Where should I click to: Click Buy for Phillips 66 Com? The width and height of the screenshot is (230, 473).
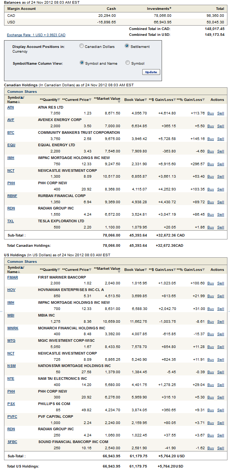click(x=211, y=410)
